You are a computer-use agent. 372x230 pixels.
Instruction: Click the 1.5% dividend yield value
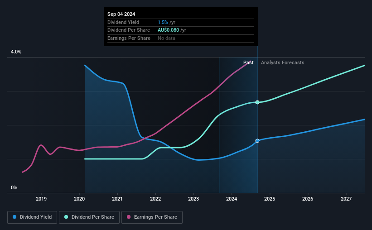point(163,22)
